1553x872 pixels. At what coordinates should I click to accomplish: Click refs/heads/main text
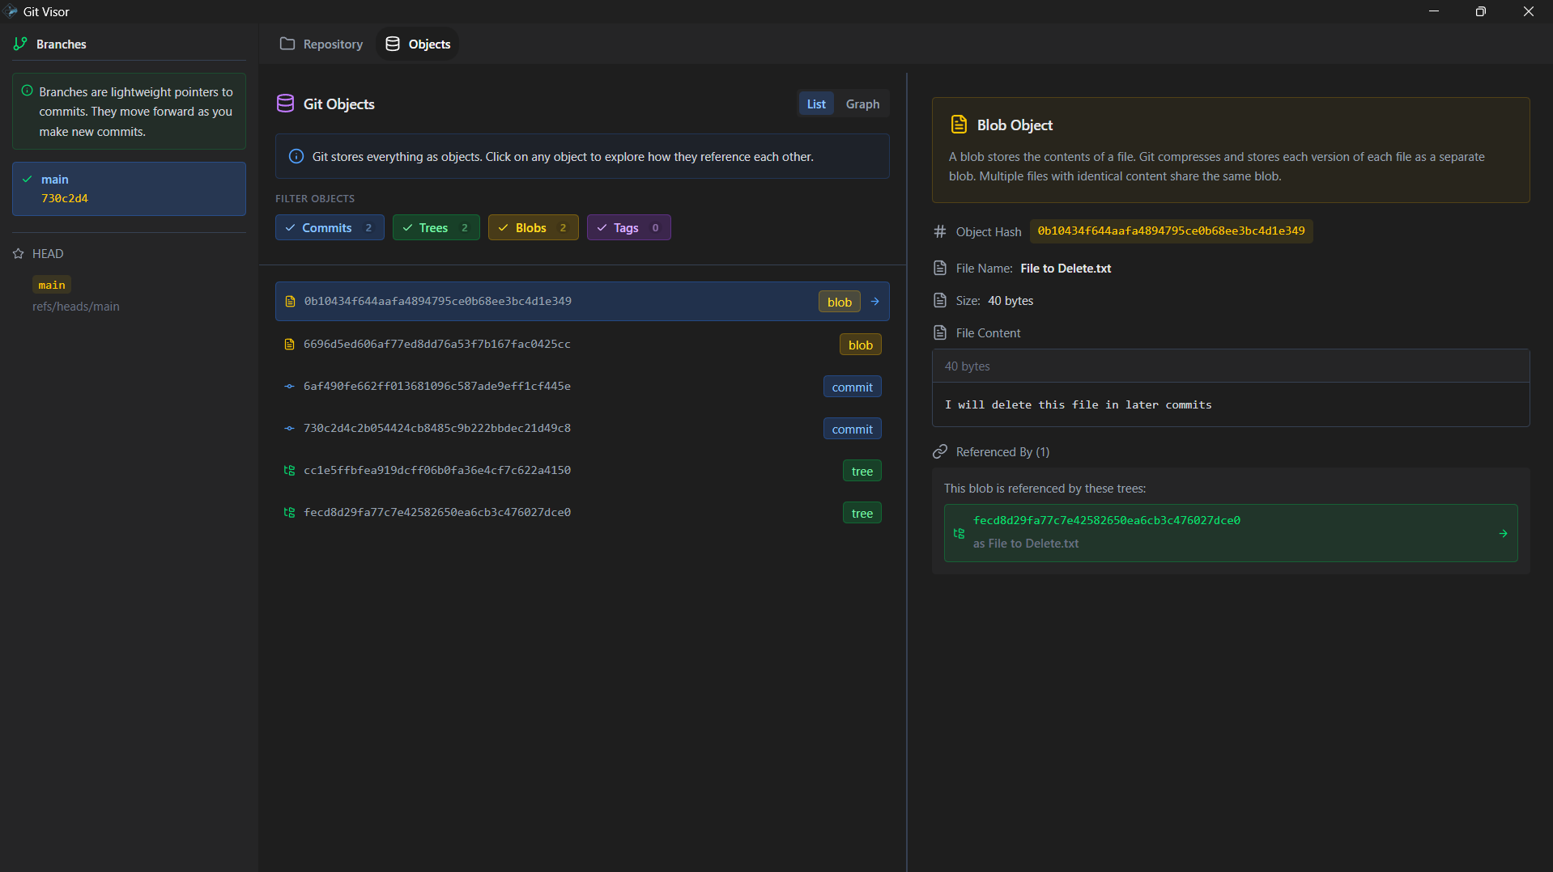(x=76, y=307)
